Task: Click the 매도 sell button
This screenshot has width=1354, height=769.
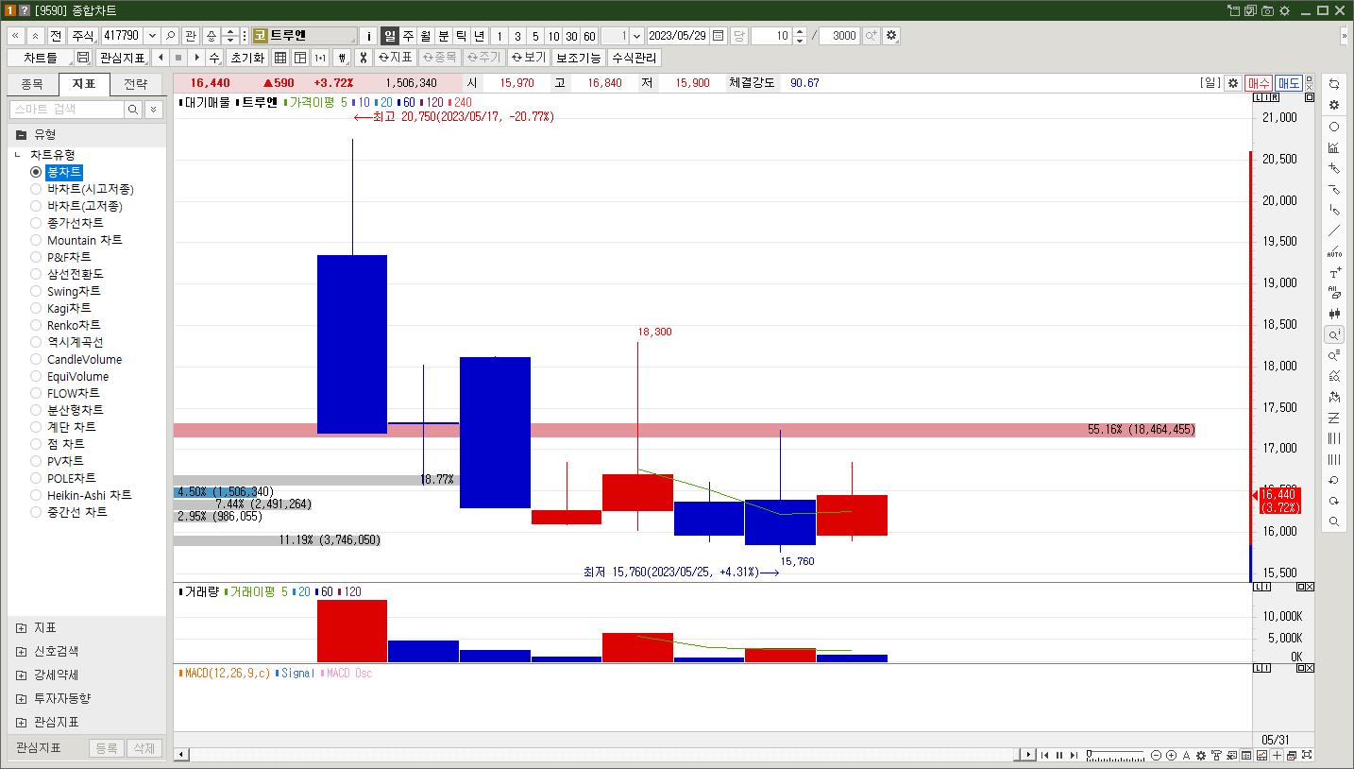Action: point(1289,83)
